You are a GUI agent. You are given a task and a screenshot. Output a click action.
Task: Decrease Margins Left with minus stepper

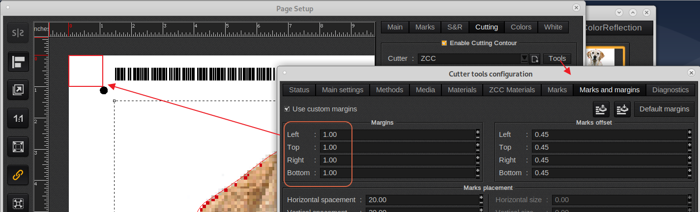tap(477, 137)
